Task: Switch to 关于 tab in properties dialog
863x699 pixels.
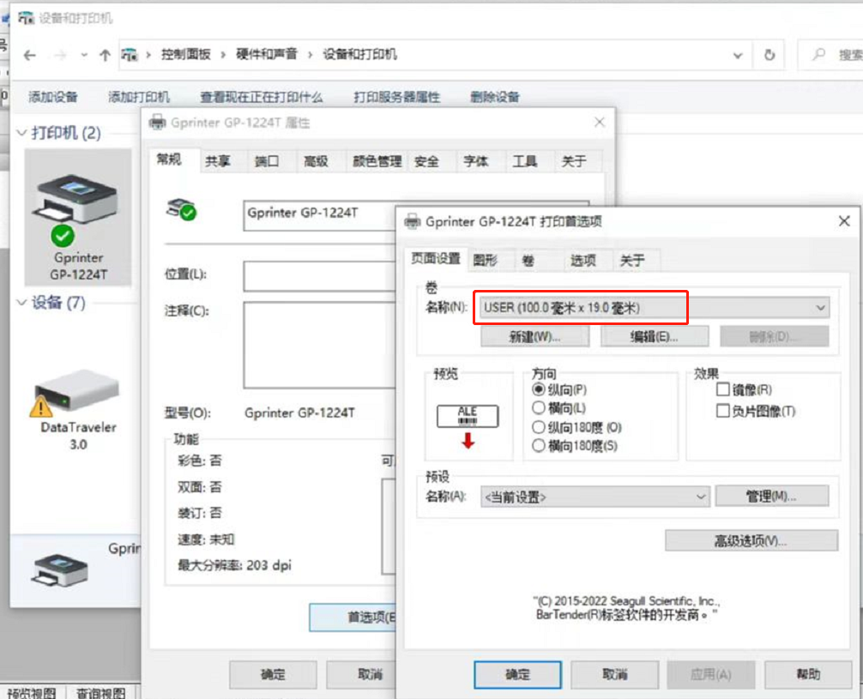Action: [574, 161]
